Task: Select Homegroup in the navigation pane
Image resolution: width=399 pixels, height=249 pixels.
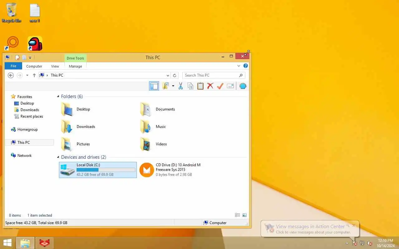Action: click(x=27, y=129)
